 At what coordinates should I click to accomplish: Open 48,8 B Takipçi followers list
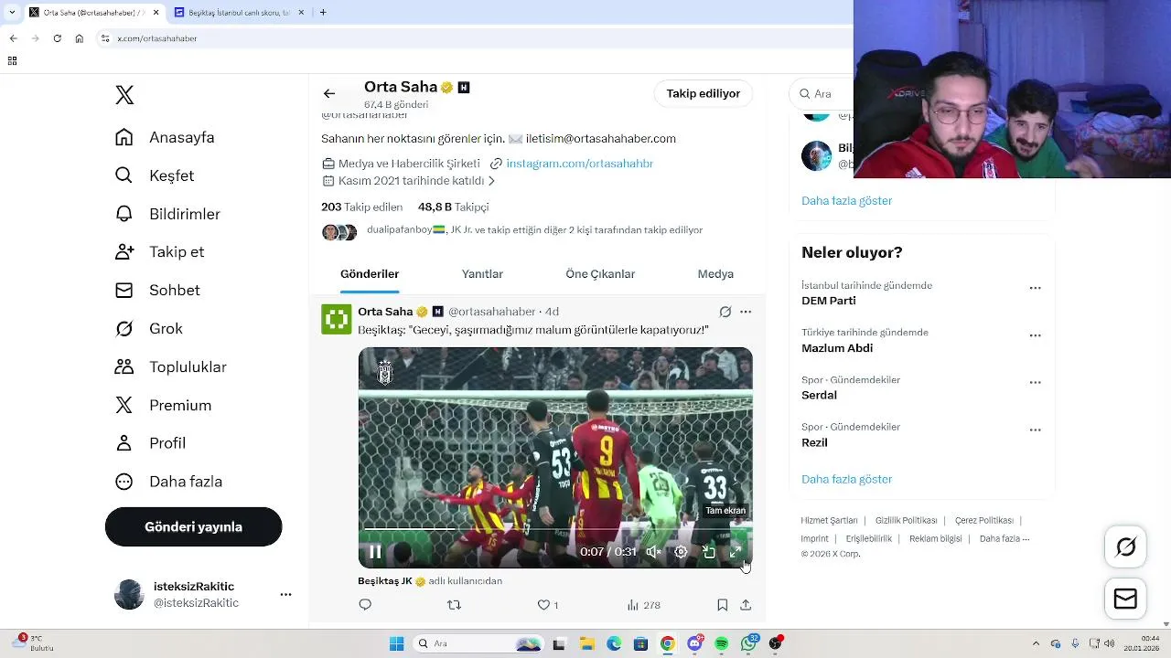pyautogui.click(x=453, y=207)
